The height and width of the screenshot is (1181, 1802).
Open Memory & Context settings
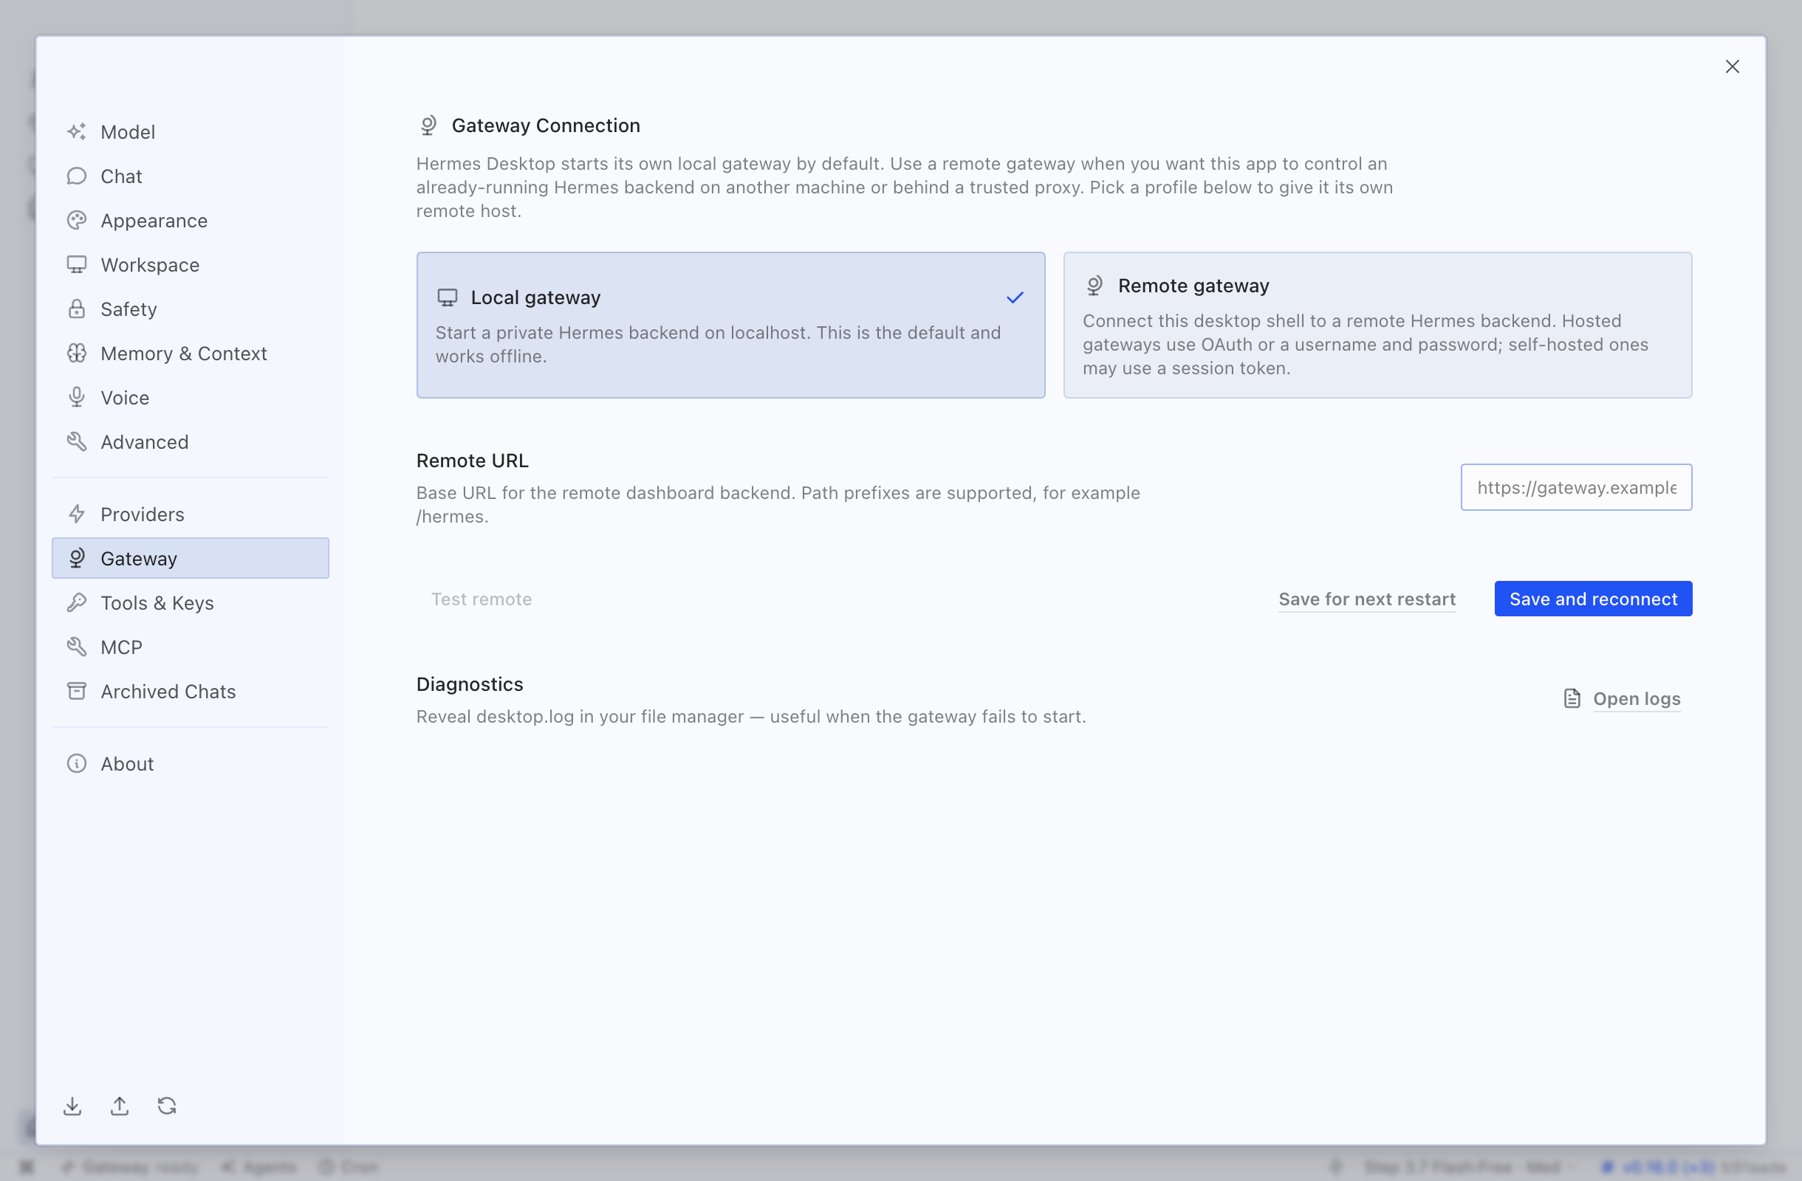pos(190,354)
